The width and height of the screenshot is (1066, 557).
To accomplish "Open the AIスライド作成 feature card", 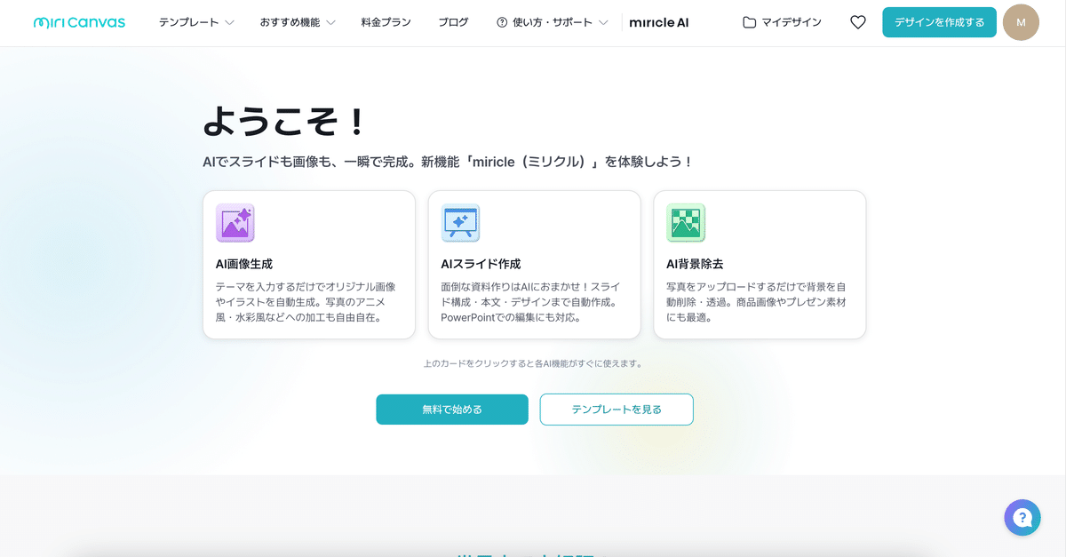I will click(534, 265).
